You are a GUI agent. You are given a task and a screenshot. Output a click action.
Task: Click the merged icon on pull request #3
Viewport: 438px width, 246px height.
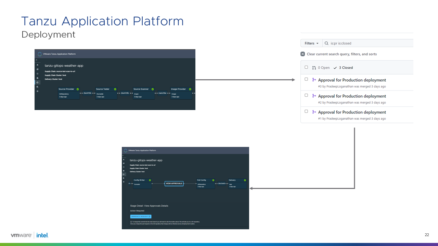point(314,80)
